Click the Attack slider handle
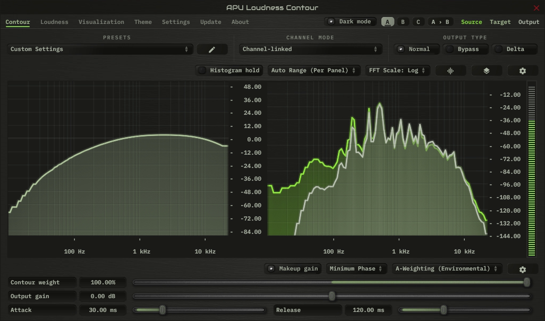Image resolution: width=545 pixels, height=321 pixels. pos(163,310)
